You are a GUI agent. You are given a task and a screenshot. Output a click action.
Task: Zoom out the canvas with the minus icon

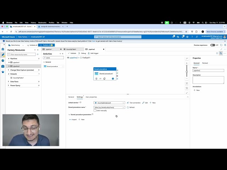click(x=187, y=79)
